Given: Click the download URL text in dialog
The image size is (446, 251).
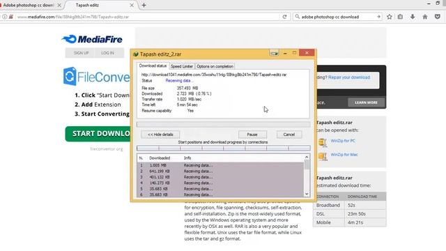Looking at the screenshot, I should tap(214, 75).
